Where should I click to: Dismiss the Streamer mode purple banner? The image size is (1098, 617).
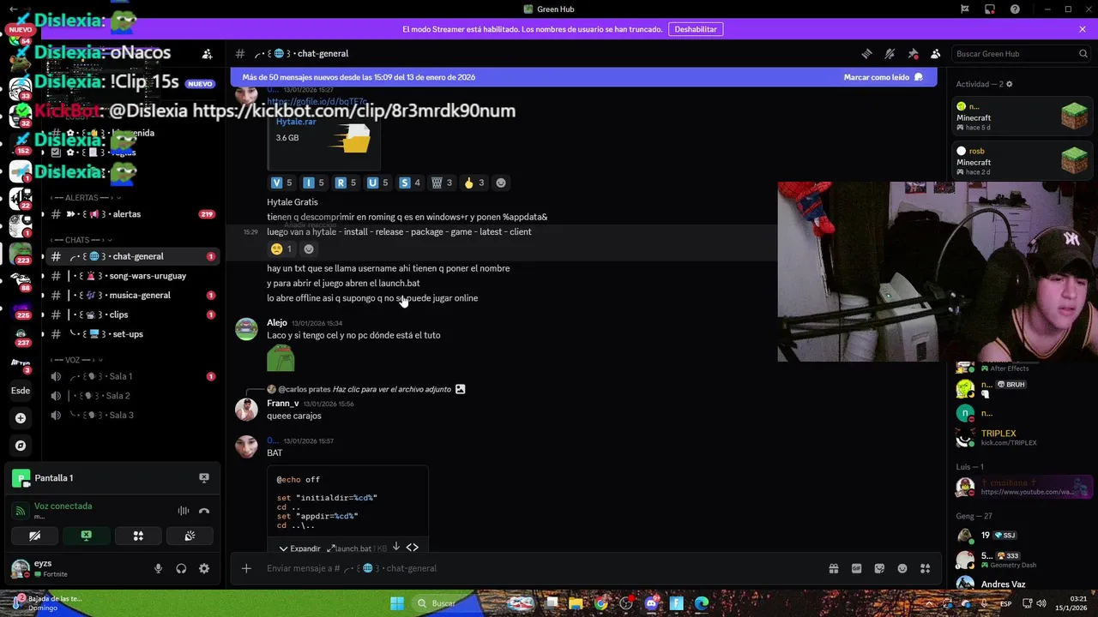[x=1083, y=29]
